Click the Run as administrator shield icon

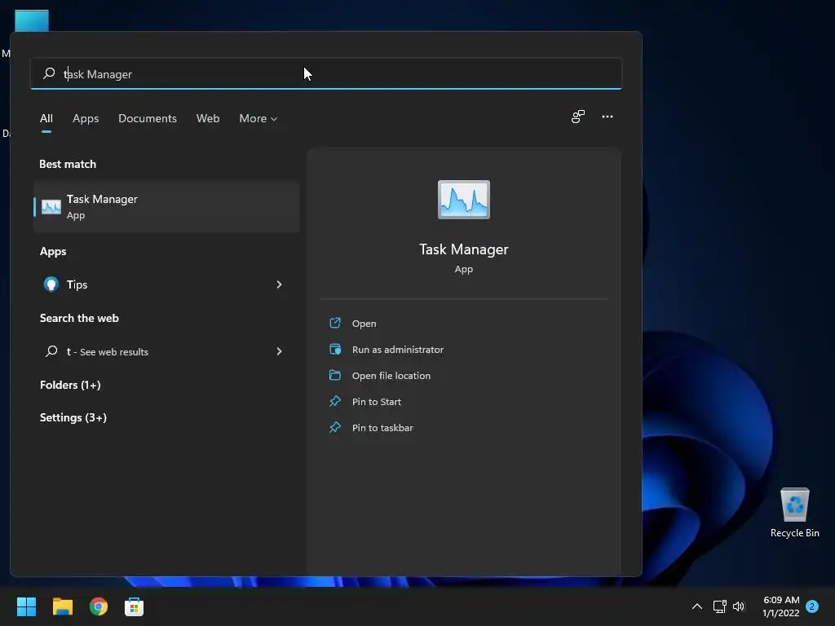[335, 349]
